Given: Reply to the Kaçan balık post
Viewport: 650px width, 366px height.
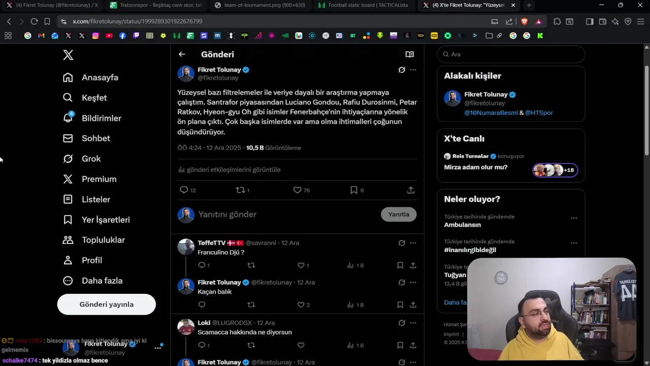Looking at the screenshot, I should pyautogui.click(x=202, y=305).
